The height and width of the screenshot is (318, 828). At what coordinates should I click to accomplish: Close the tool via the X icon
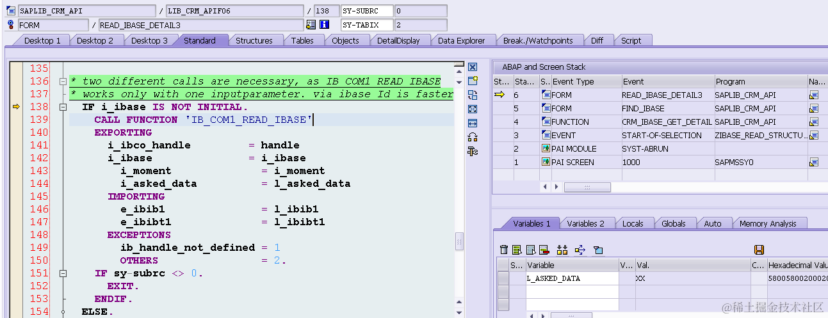coord(473,67)
